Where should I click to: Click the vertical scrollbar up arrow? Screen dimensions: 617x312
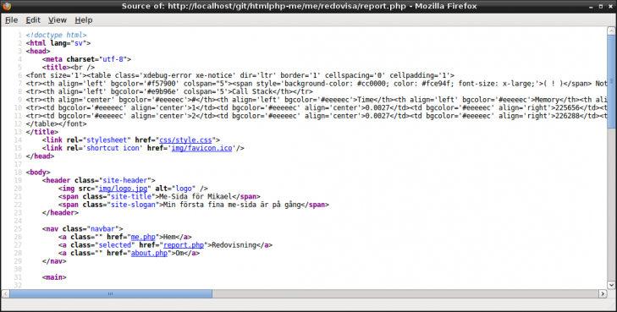(611, 30)
